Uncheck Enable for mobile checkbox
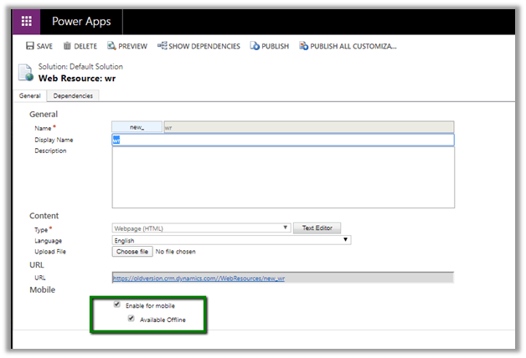The height and width of the screenshot is (358, 526). [x=116, y=305]
